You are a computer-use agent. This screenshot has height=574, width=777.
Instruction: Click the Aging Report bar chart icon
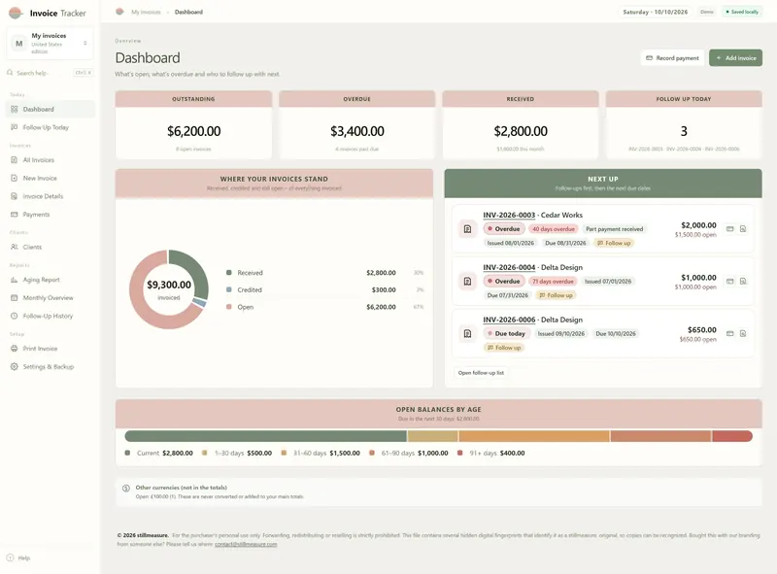point(14,280)
